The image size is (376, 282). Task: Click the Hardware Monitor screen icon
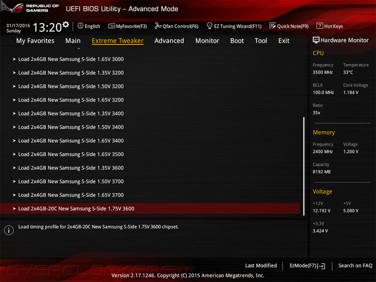(x=316, y=40)
